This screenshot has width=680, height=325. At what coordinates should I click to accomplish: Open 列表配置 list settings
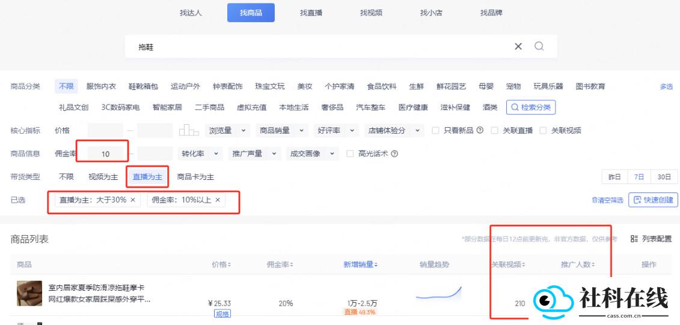pyautogui.click(x=651, y=239)
